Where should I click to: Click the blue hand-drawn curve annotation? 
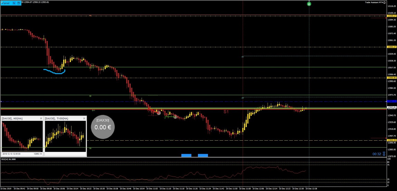pyautogui.click(x=55, y=71)
